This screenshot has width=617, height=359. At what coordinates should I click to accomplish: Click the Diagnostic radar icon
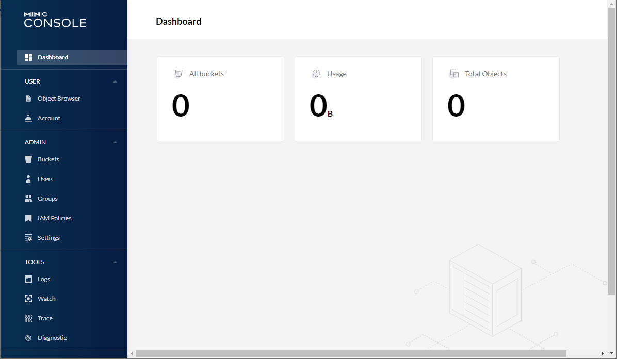[28, 338]
